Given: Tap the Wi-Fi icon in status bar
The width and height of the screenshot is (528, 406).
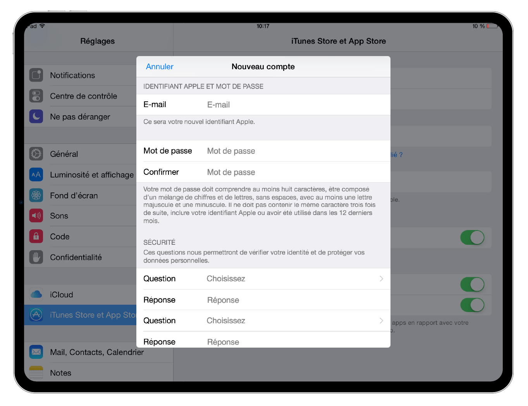Looking at the screenshot, I should coord(42,26).
